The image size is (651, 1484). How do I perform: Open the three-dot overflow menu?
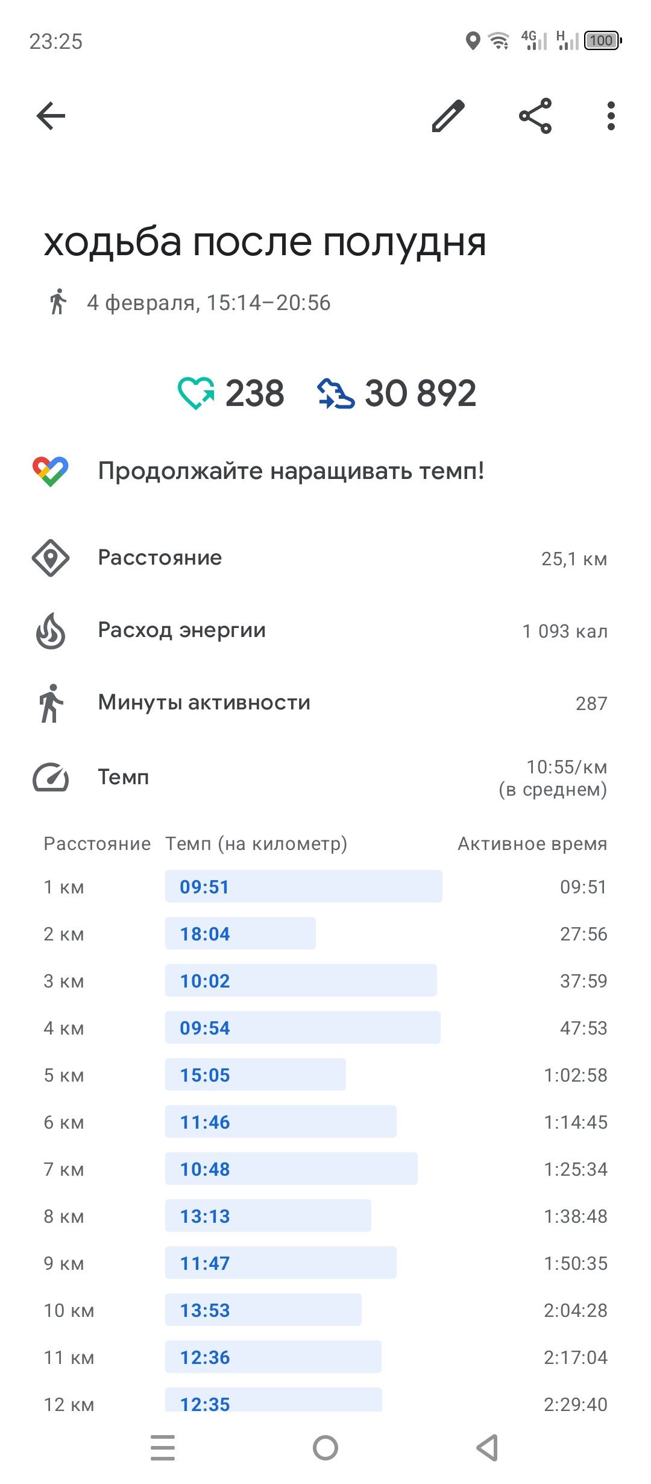(611, 116)
